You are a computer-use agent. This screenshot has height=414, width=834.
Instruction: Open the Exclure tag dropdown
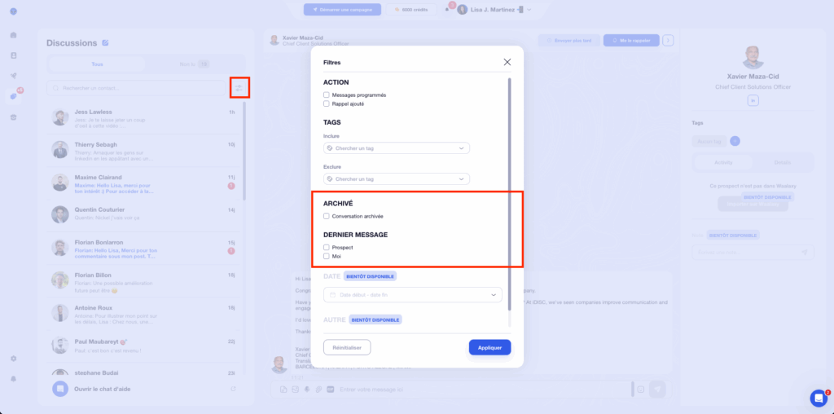pos(397,178)
